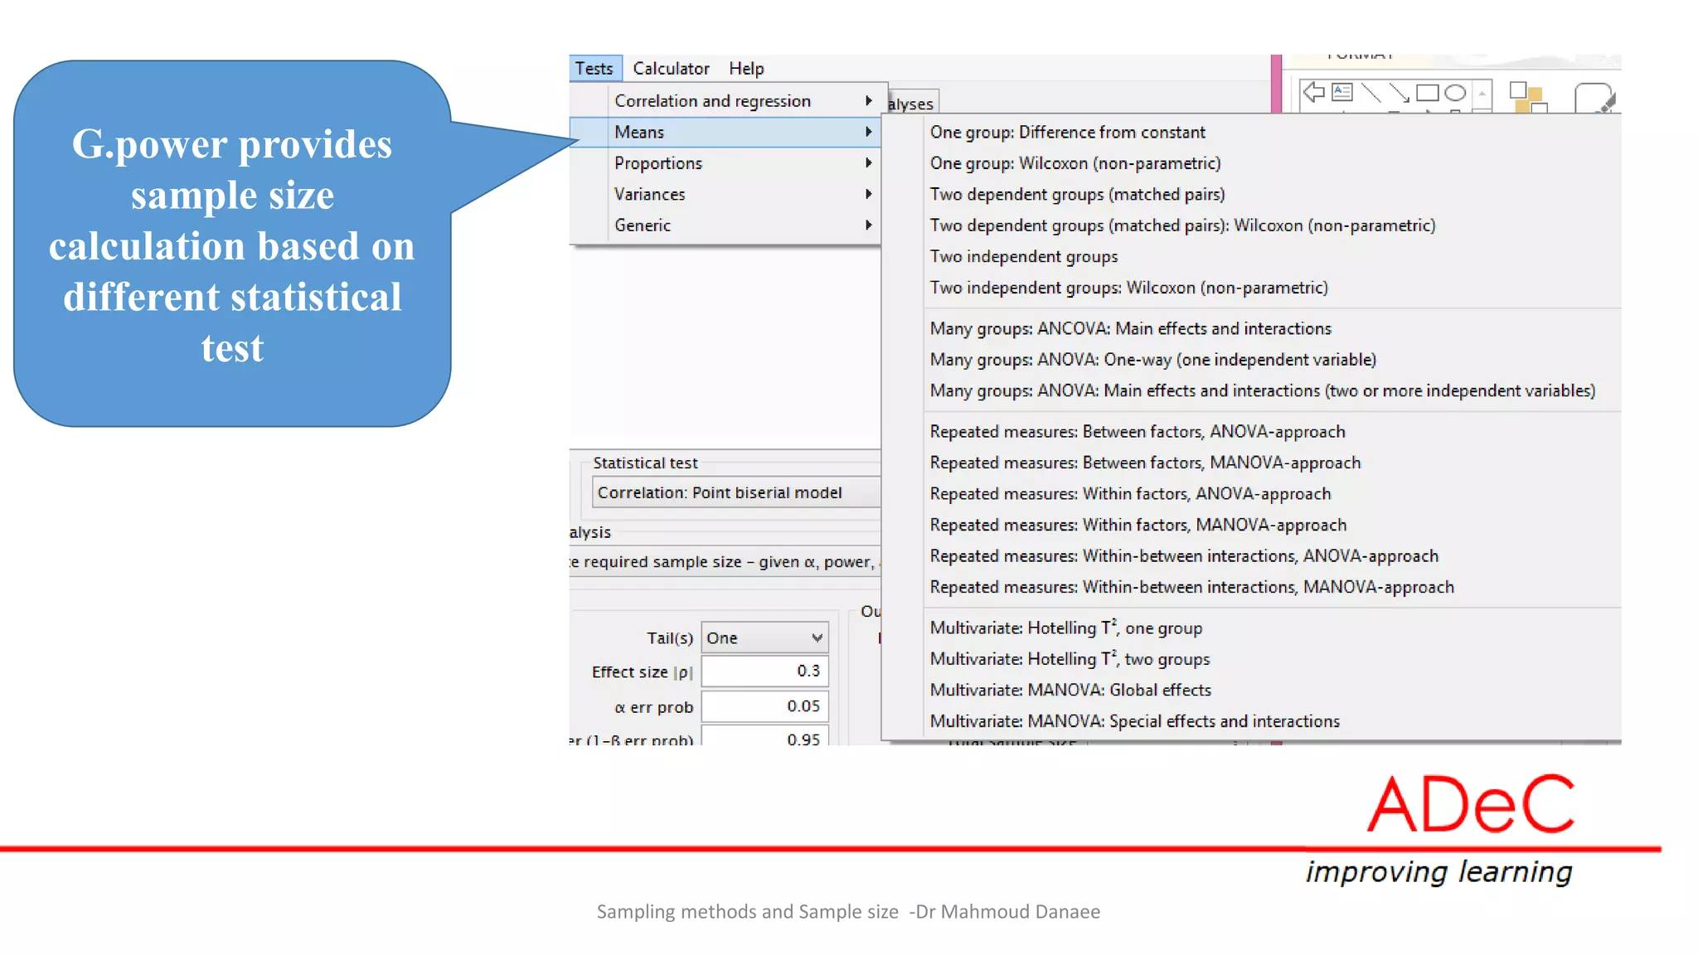The image size is (1698, 955).
Task: Select the rectangle shape icon
Action: pos(1427,93)
